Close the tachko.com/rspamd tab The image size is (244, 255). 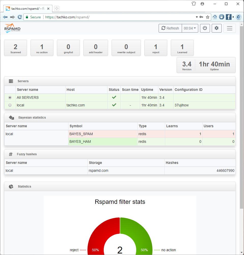[x=48, y=9]
